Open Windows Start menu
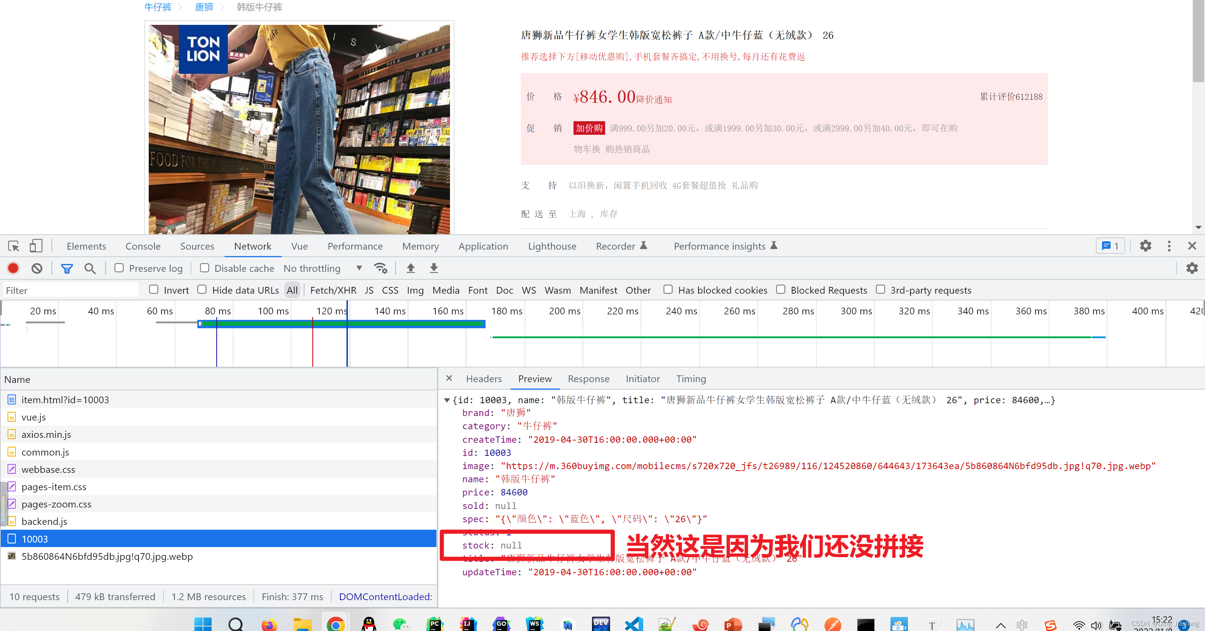Screen dimensions: 1205x631 203,624
